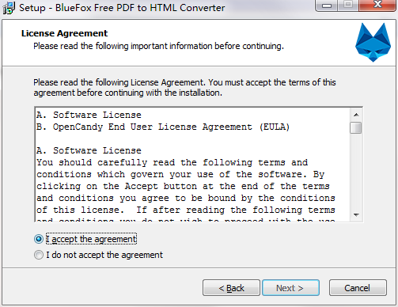This screenshot has width=398, height=307.
Task: Click the empty scrollbar track below the thumb
Action: (356, 172)
